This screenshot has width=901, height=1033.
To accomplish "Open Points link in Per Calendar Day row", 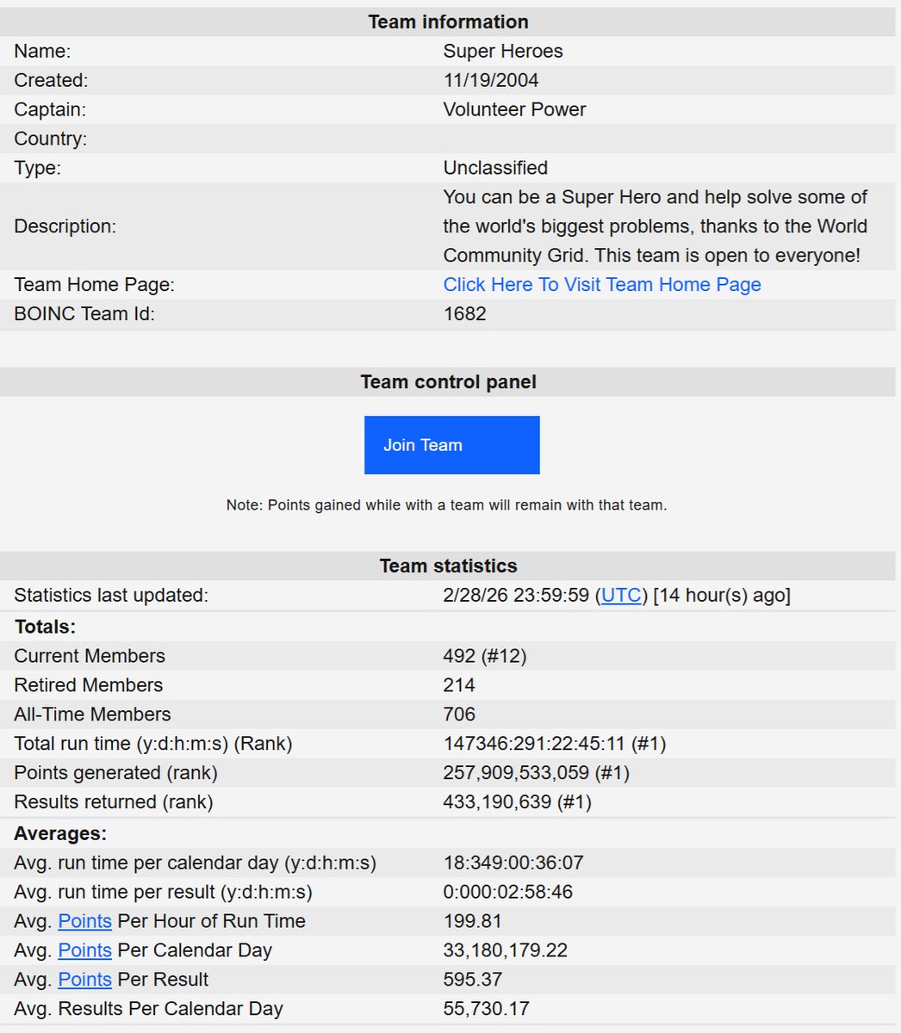I will click(x=84, y=950).
